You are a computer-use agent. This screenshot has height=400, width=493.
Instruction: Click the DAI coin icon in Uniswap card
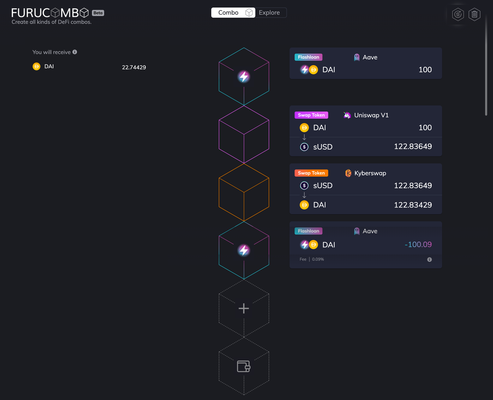pyautogui.click(x=304, y=128)
